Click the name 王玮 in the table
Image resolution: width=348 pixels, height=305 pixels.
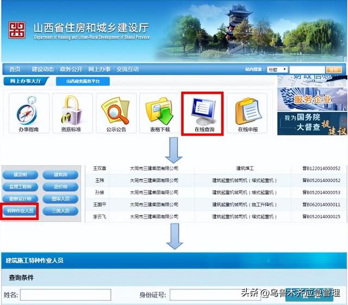point(100,181)
